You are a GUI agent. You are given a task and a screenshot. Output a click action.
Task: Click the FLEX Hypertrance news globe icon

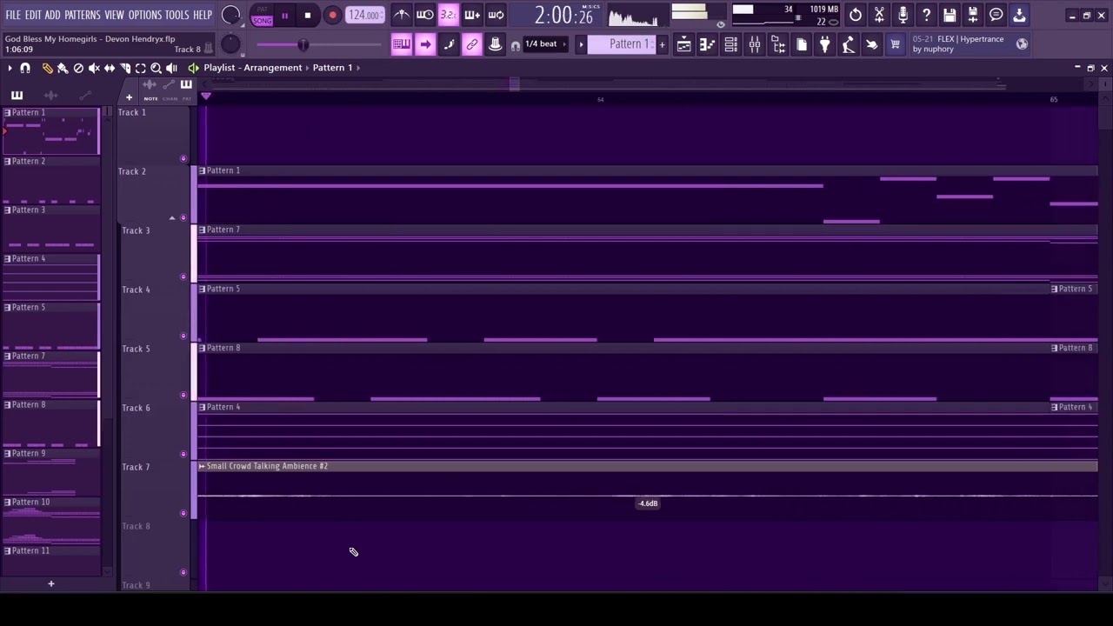[x=1022, y=43]
